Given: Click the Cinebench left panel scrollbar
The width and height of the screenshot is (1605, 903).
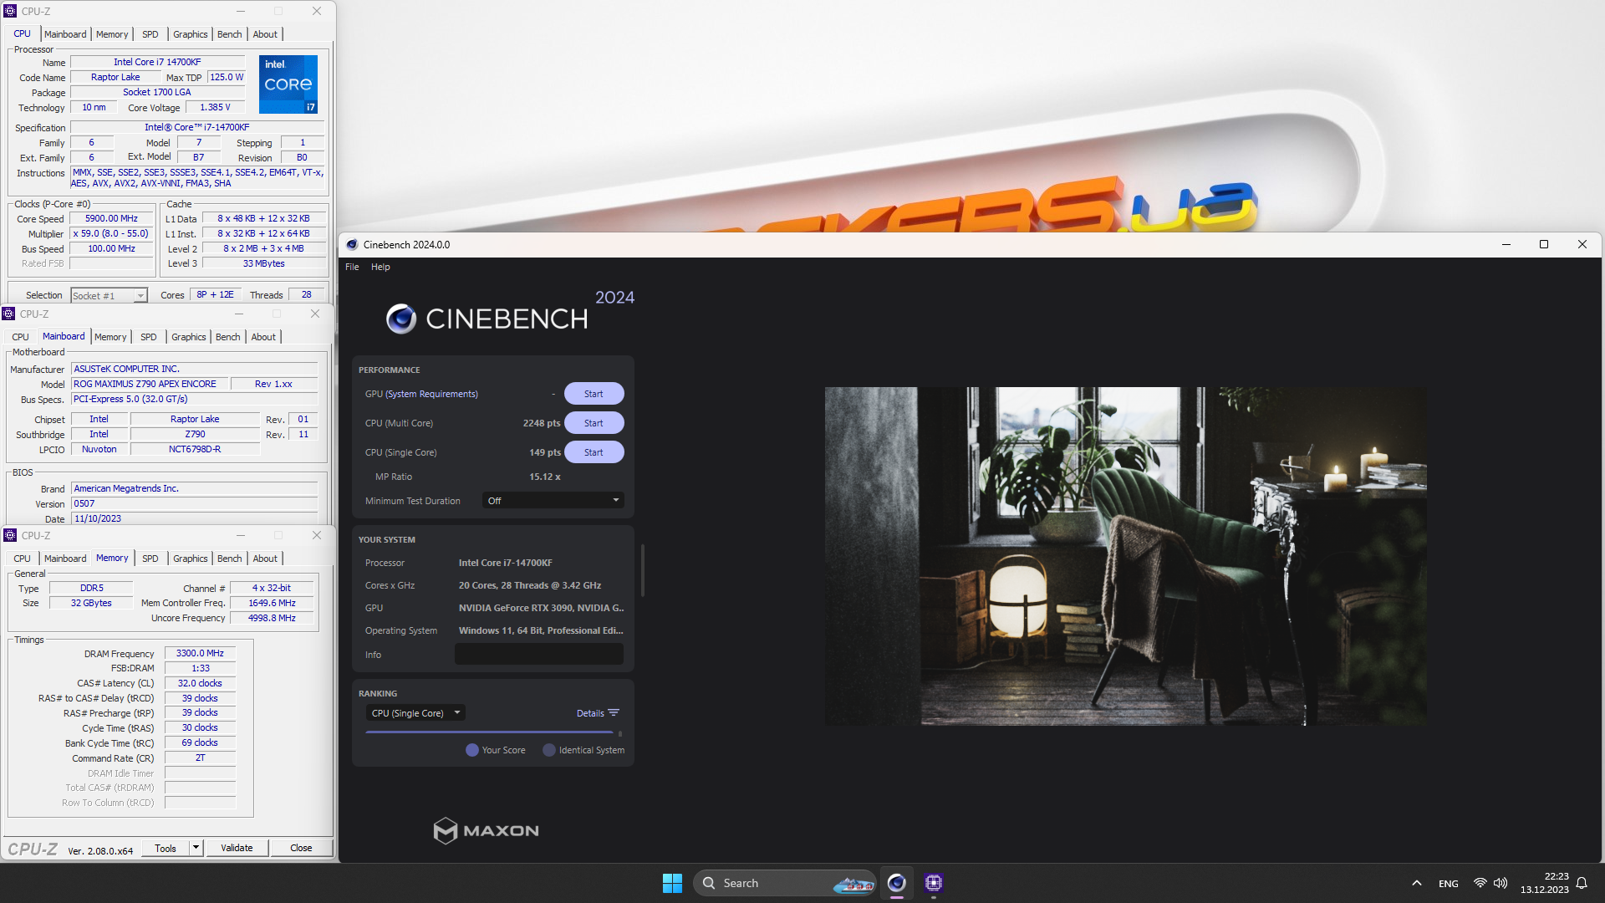Looking at the screenshot, I should 642,570.
